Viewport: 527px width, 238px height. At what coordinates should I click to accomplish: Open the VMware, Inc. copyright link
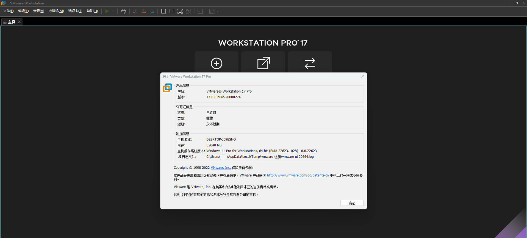[221, 168]
